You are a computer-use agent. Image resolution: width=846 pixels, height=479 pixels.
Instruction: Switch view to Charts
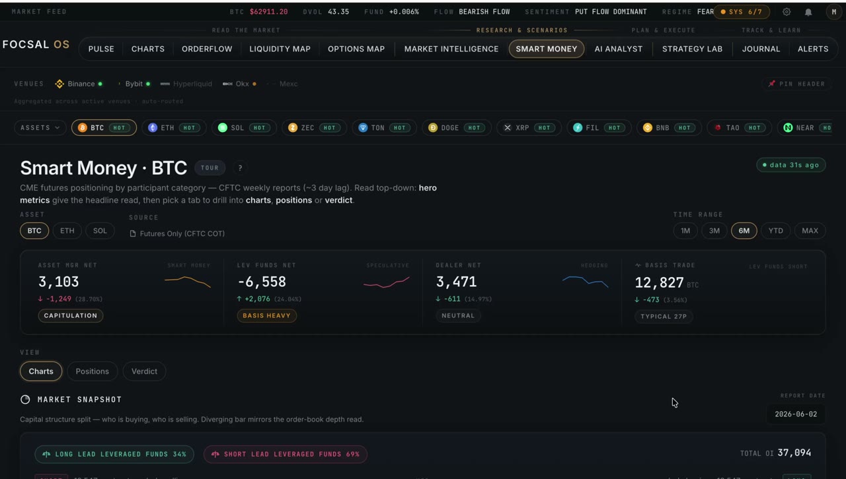(x=41, y=371)
